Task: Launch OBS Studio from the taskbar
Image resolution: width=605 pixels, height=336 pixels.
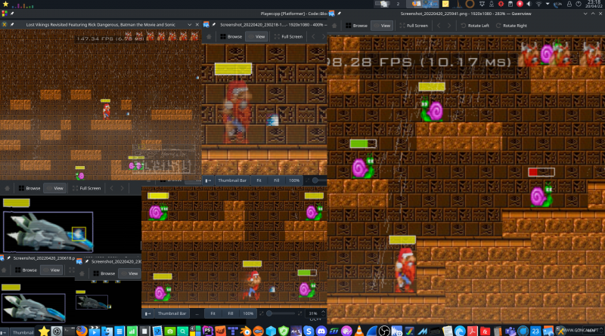Action: tap(384, 331)
